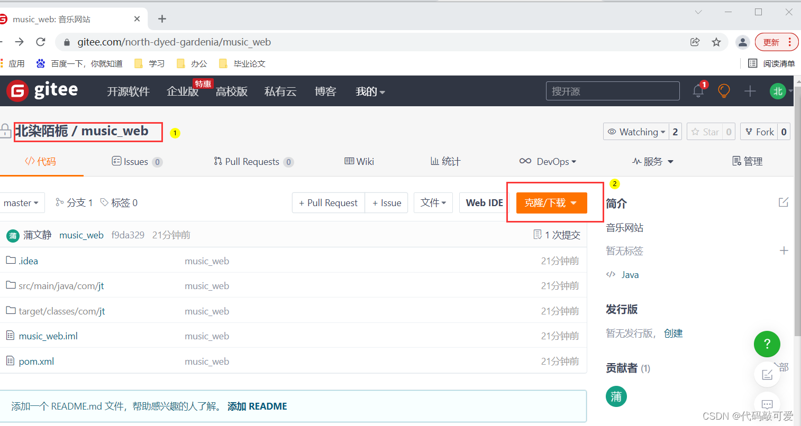Image resolution: width=801 pixels, height=426 pixels.
Task: Switch to the 统计 tab
Action: click(x=445, y=162)
